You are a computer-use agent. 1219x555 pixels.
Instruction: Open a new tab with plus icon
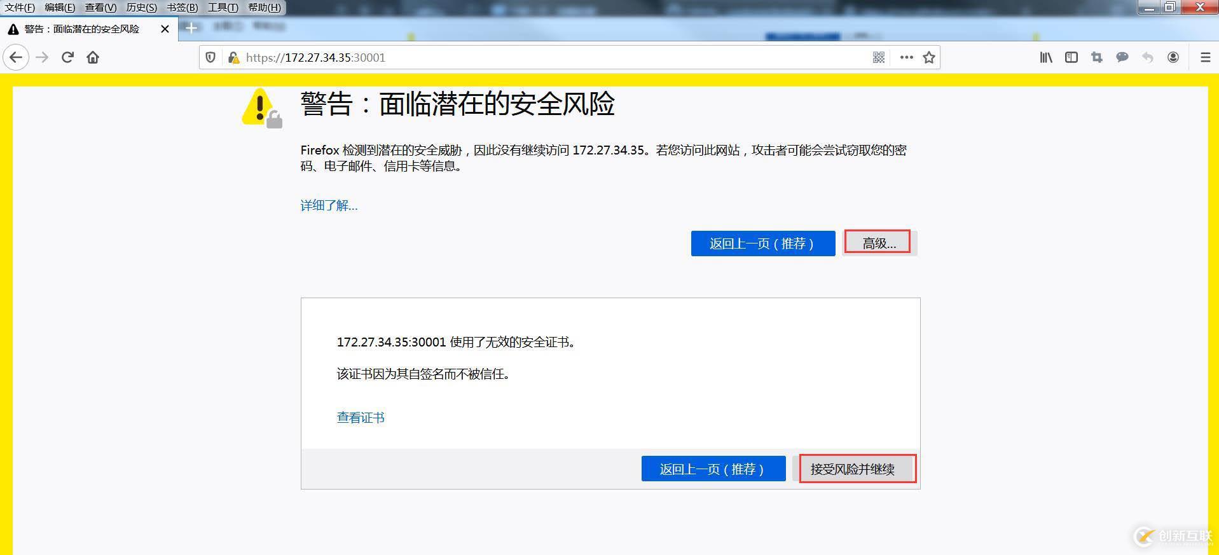click(x=191, y=27)
